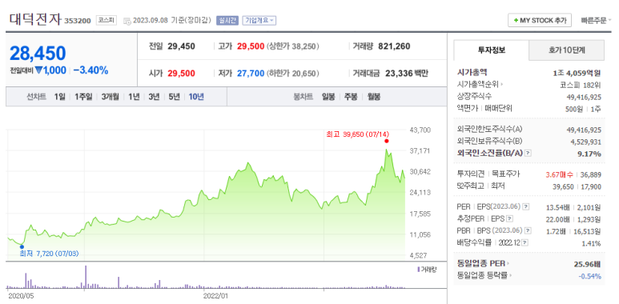Click the 코스피 market badge
This screenshot has width=619, height=304.
point(107,21)
